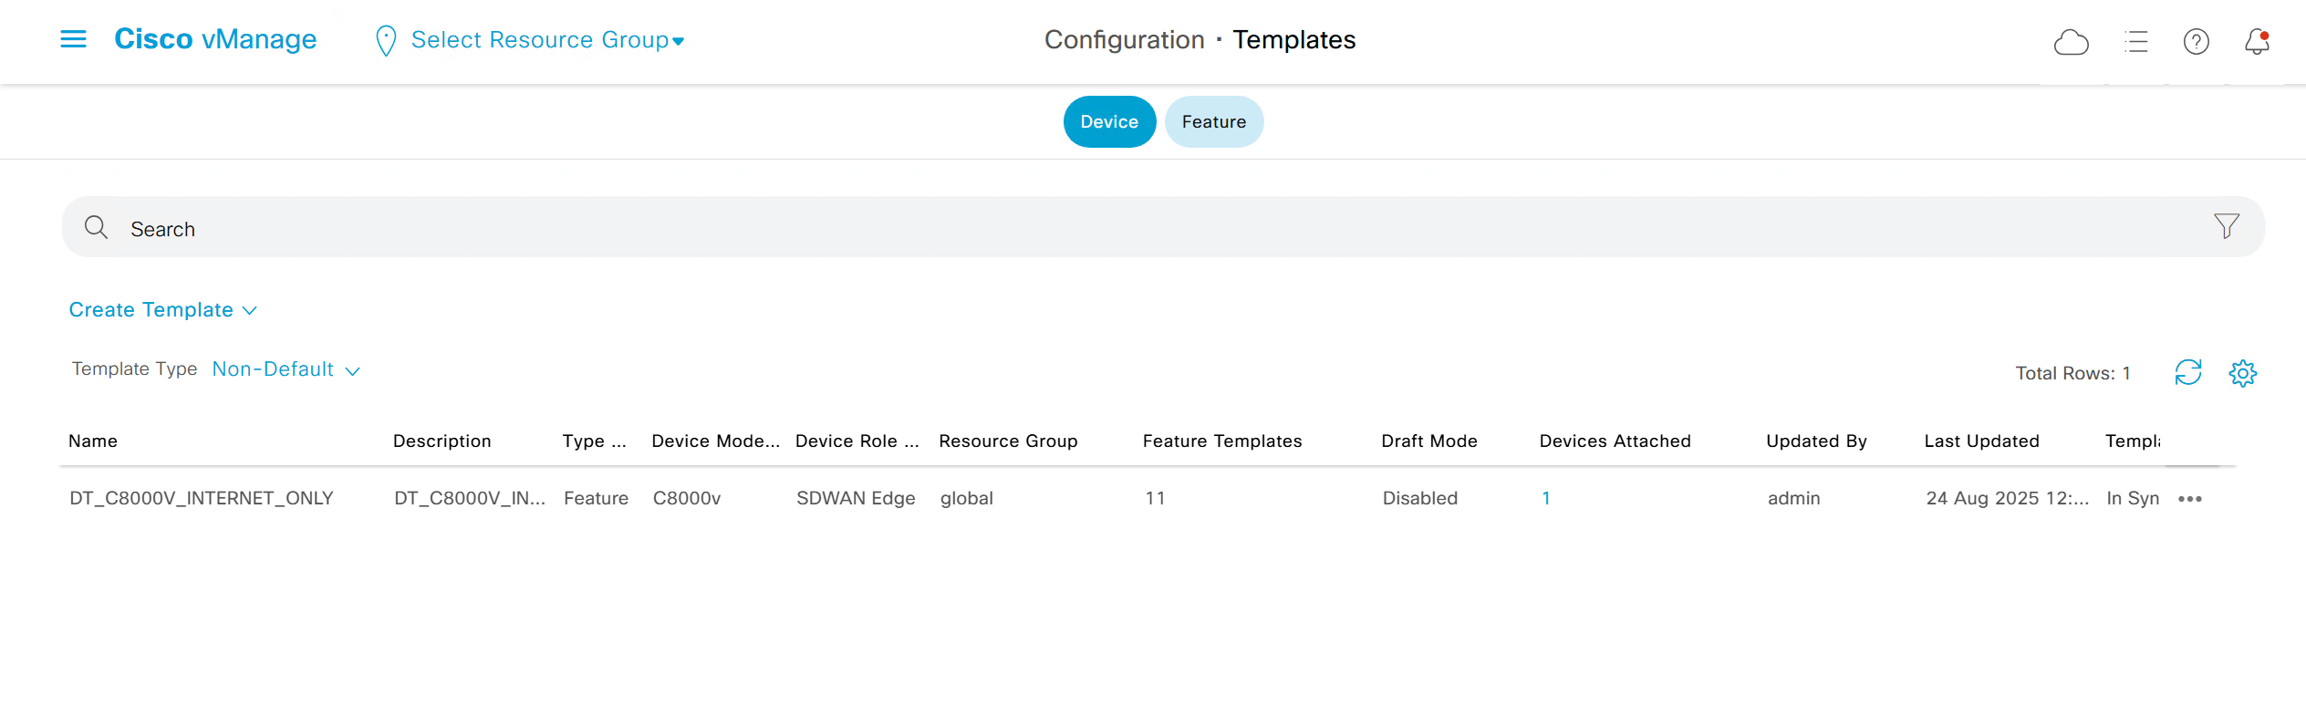This screenshot has height=706, width=2306.
Task: Click the filter funnel icon in search bar
Action: pos(2226,226)
